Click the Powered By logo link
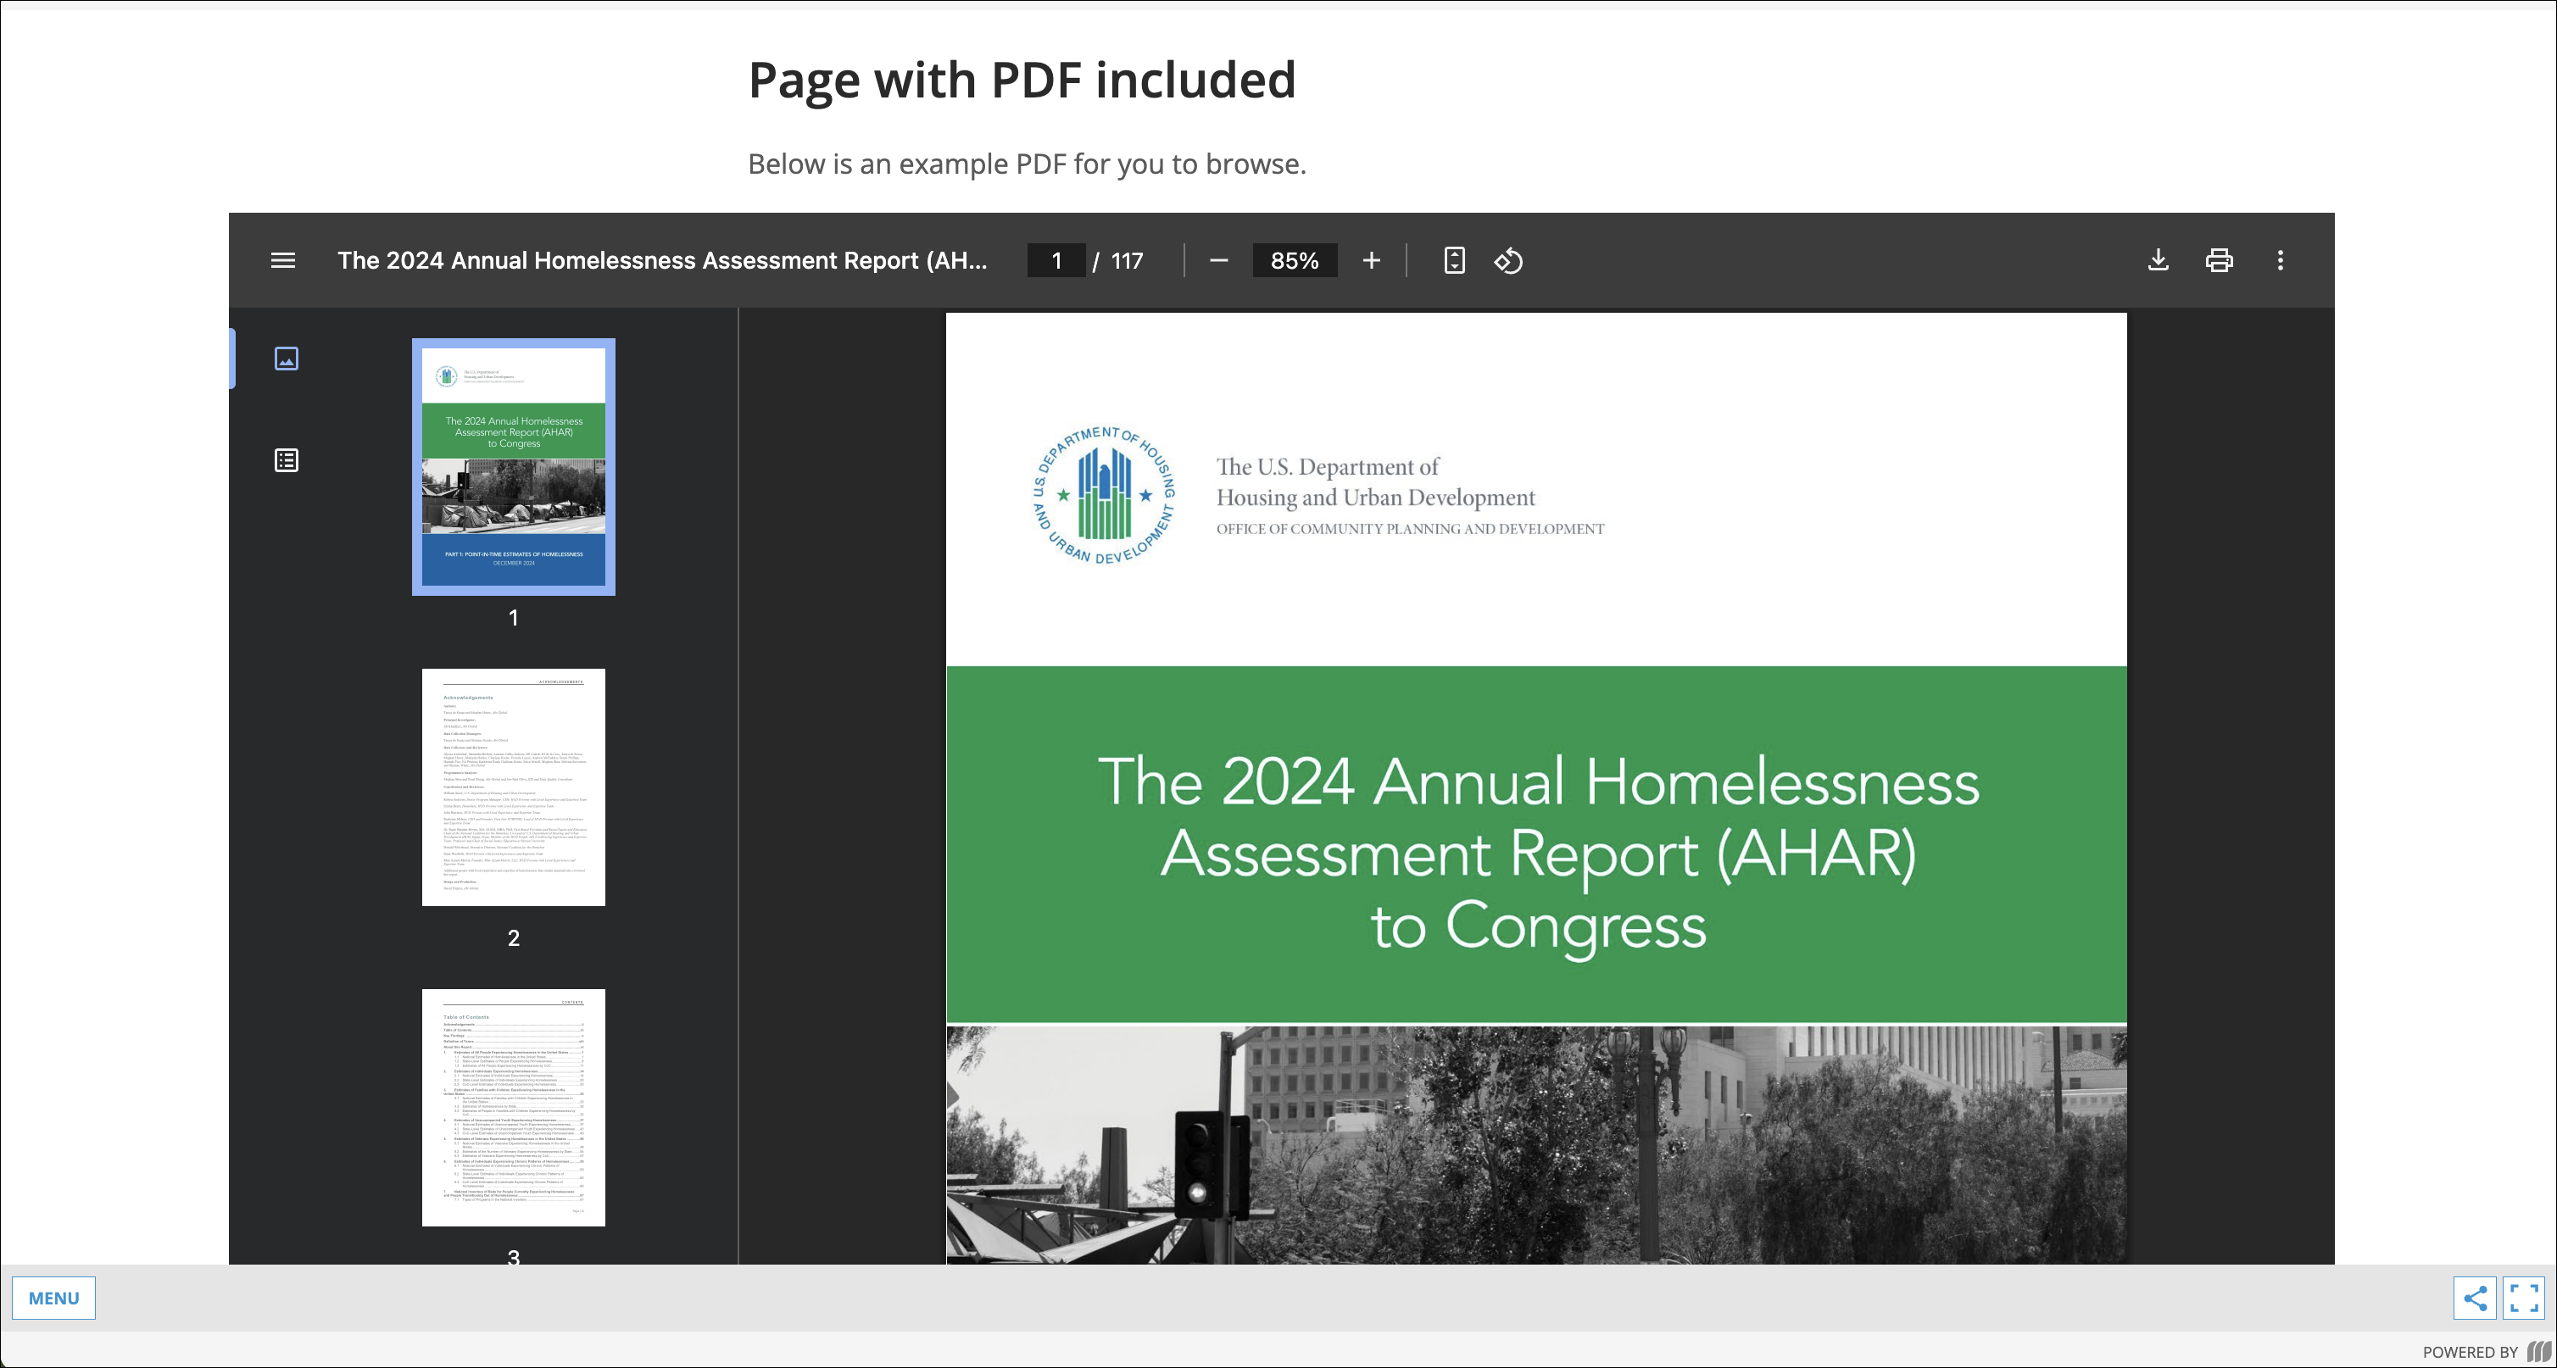The width and height of the screenshot is (2557, 1368). click(x=2539, y=1351)
